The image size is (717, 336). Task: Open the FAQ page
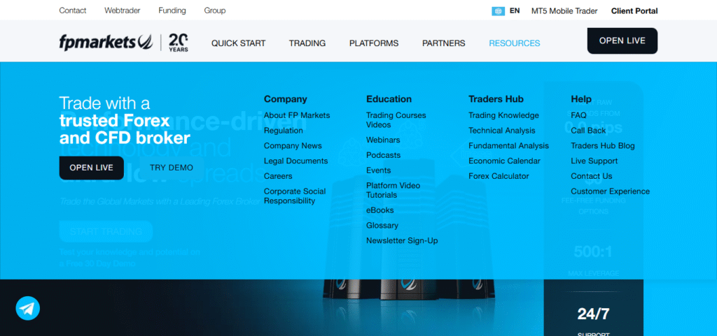point(578,115)
